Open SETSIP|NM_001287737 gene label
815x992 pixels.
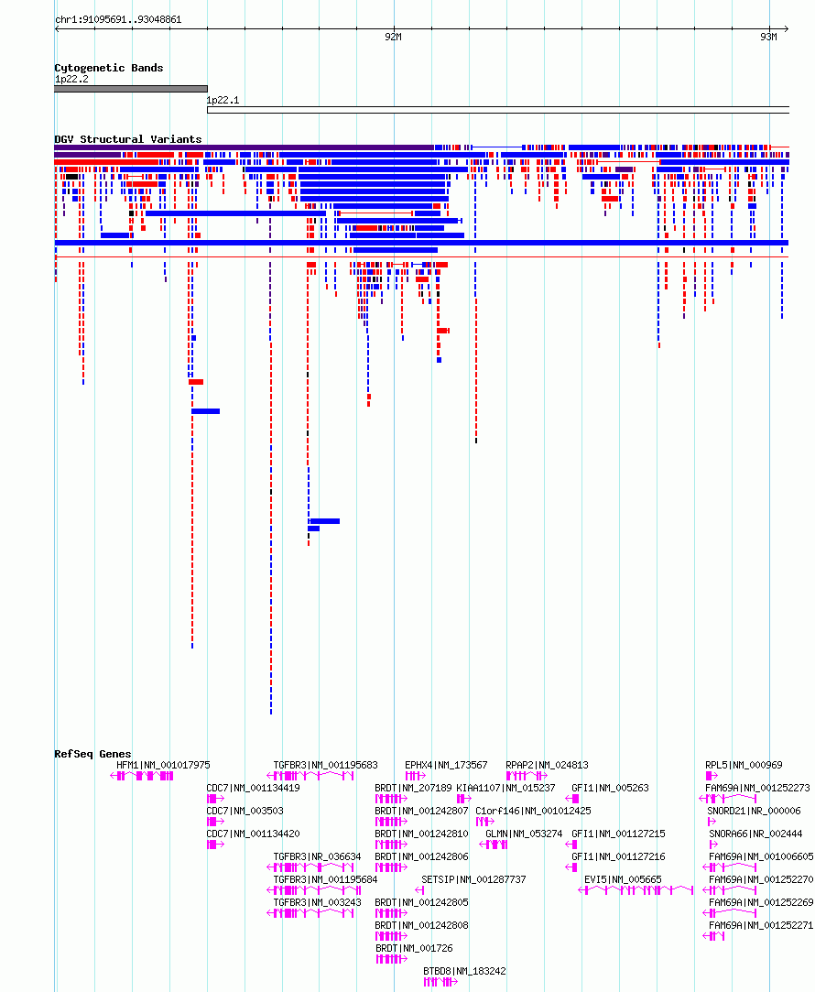tap(473, 879)
